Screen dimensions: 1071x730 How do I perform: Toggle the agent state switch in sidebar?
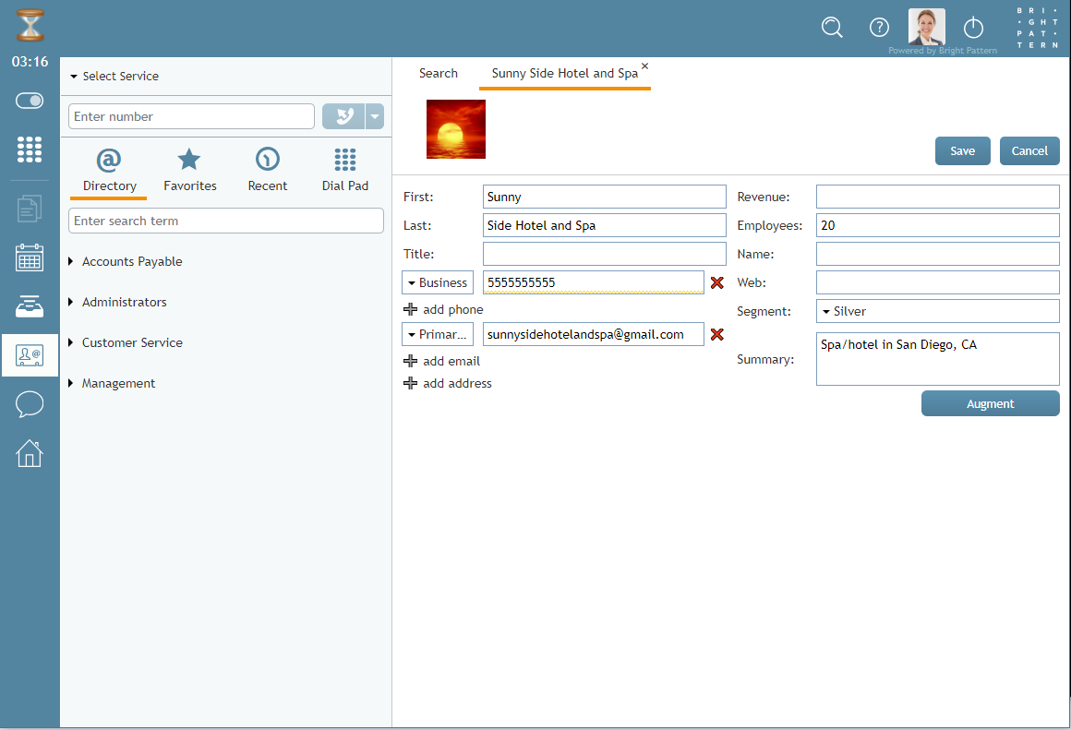click(30, 101)
